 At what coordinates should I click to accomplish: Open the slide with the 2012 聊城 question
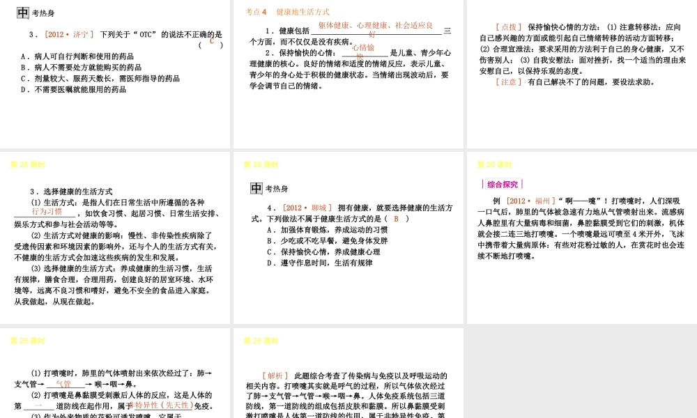[x=348, y=238]
